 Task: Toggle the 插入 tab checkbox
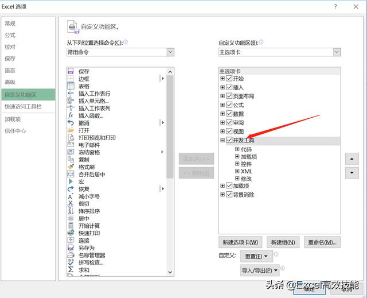[229, 87]
